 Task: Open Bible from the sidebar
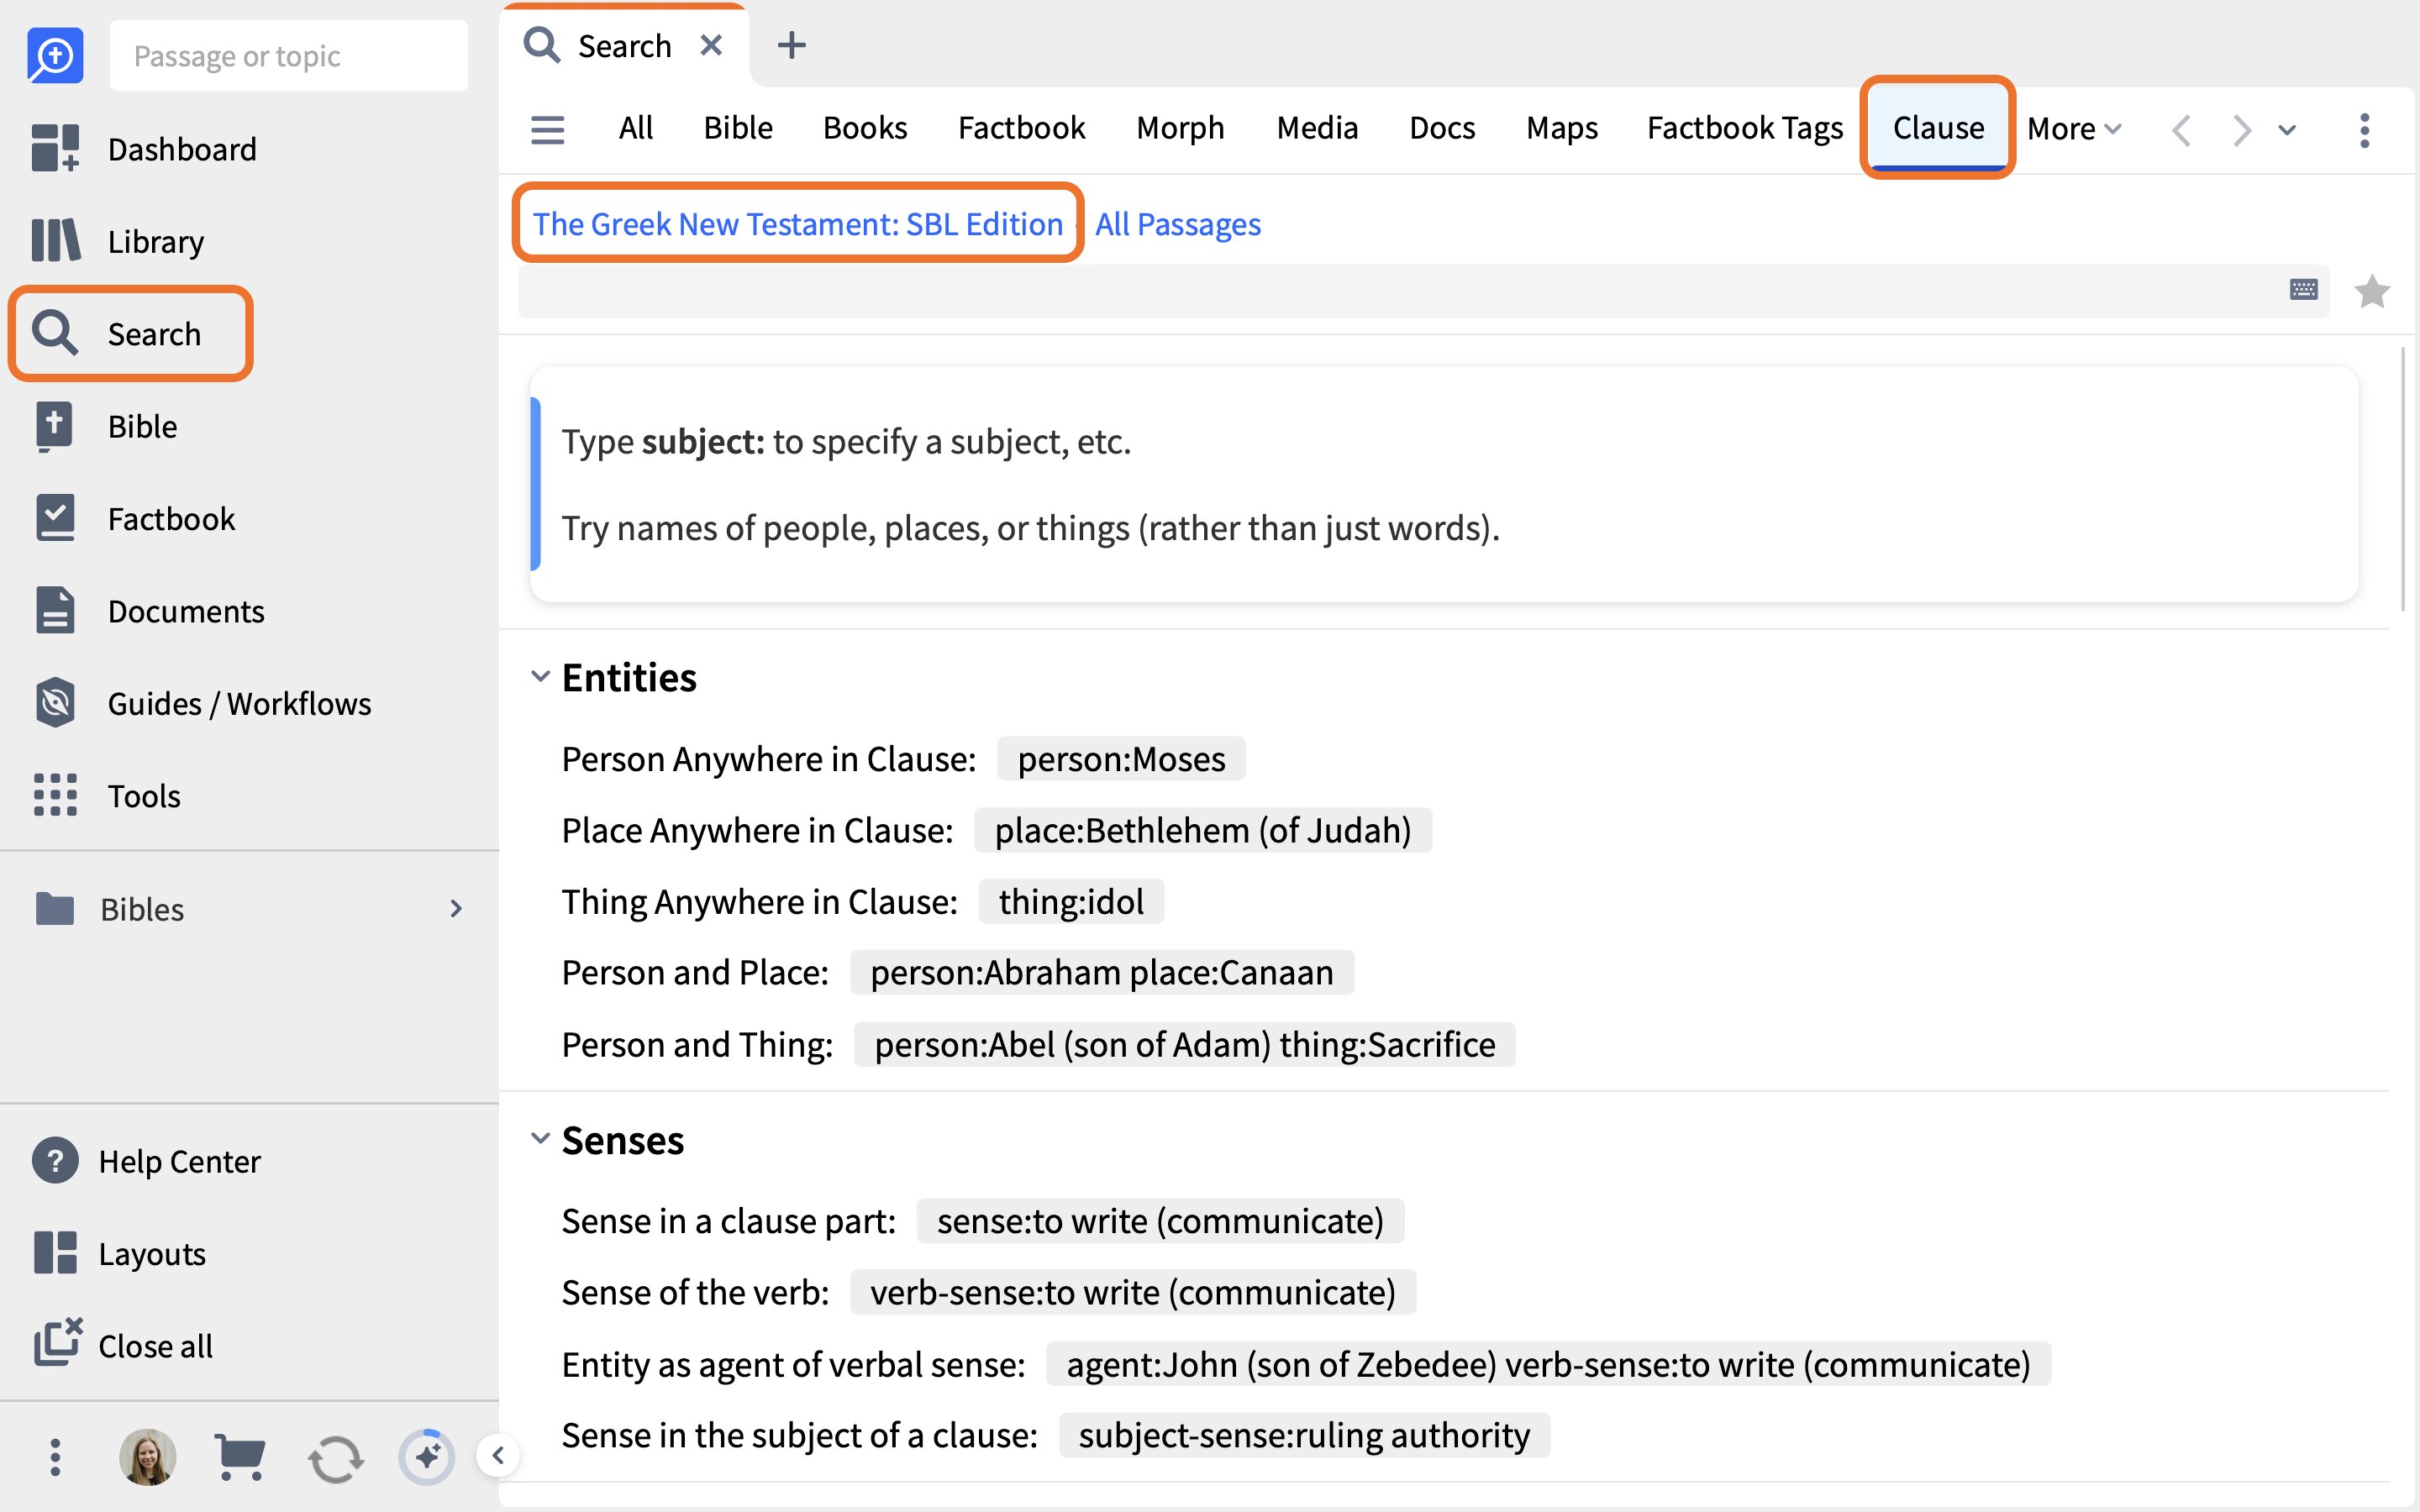pyautogui.click(x=105, y=426)
